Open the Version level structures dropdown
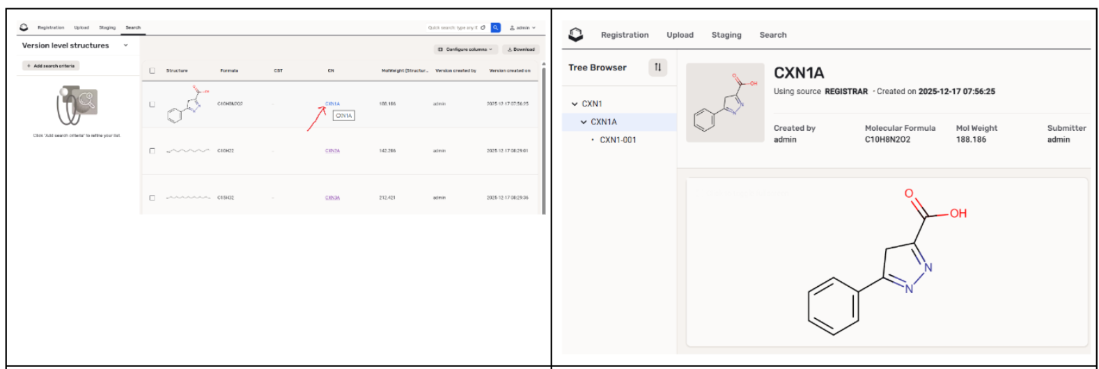1099x369 pixels. [x=125, y=45]
